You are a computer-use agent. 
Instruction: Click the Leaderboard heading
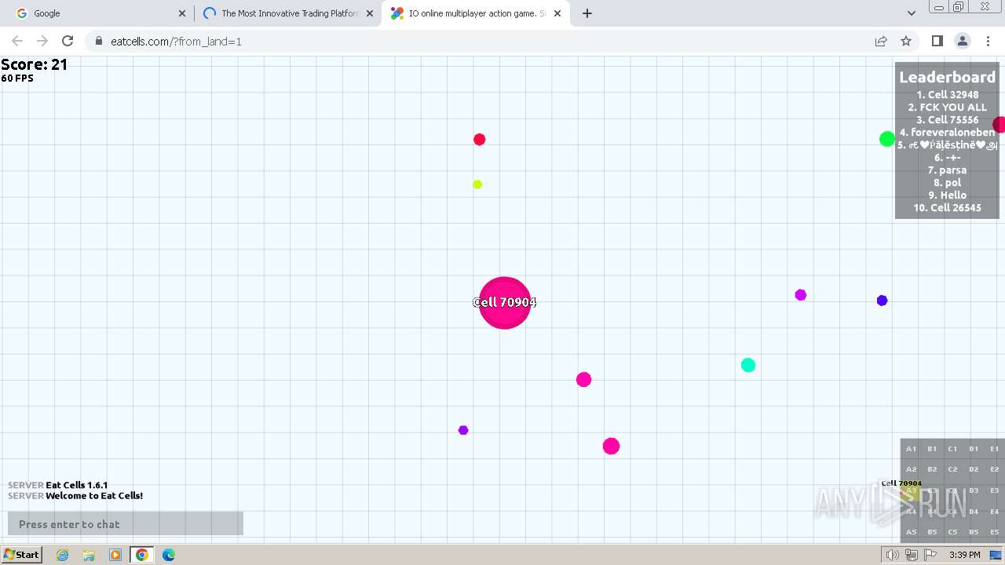tap(947, 77)
